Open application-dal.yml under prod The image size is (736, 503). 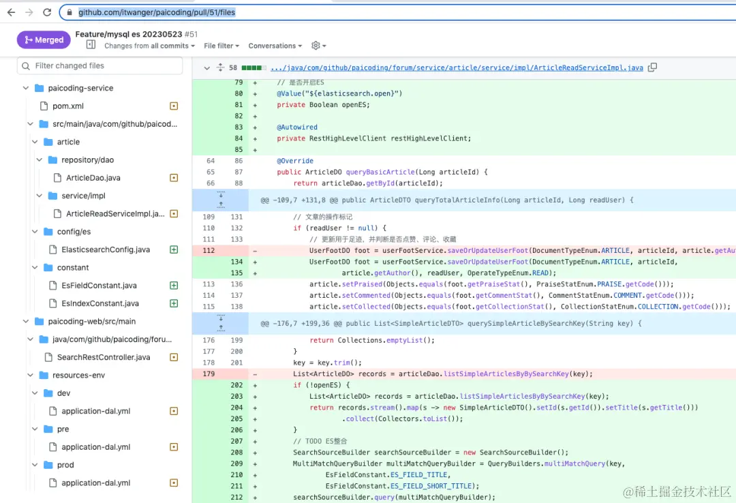tap(96, 483)
